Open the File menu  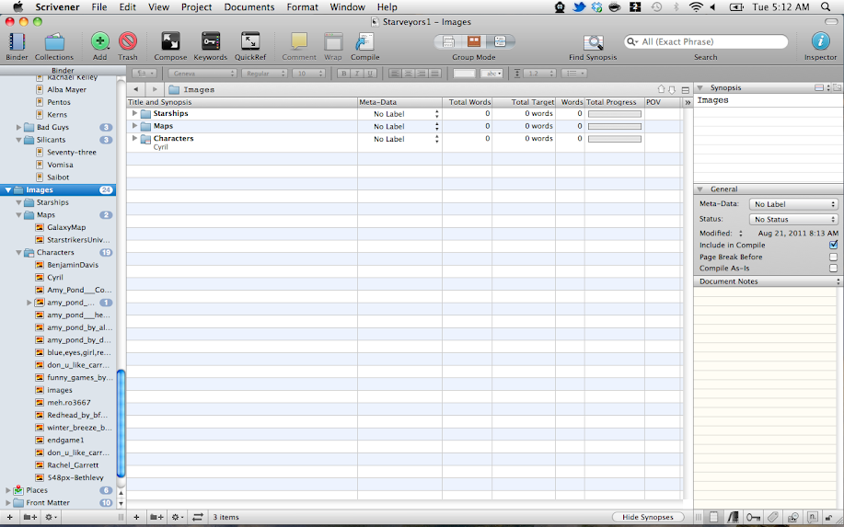point(99,7)
